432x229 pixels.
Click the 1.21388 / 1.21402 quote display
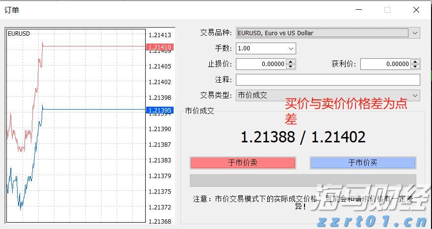tap(303, 137)
